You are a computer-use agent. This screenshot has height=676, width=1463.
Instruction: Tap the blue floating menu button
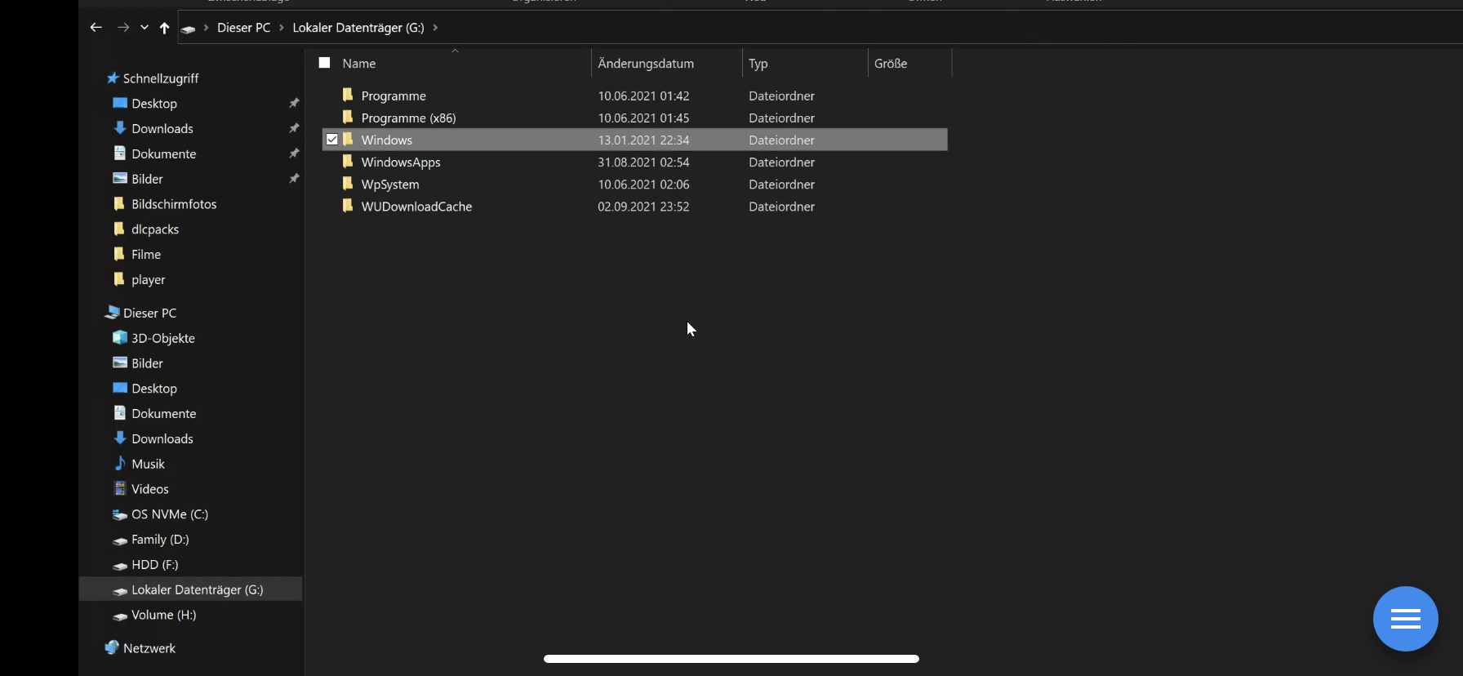tap(1405, 619)
